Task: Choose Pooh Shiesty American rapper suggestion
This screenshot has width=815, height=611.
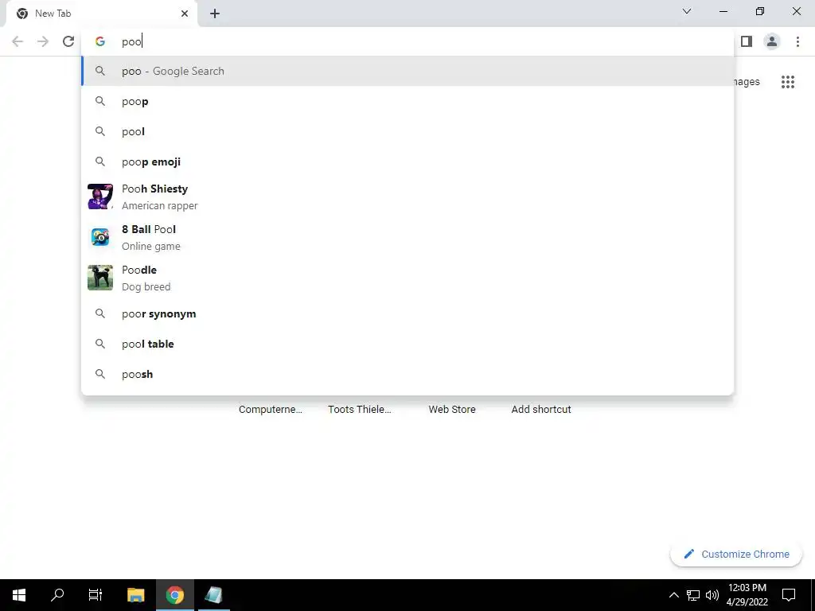Action: tap(407, 197)
